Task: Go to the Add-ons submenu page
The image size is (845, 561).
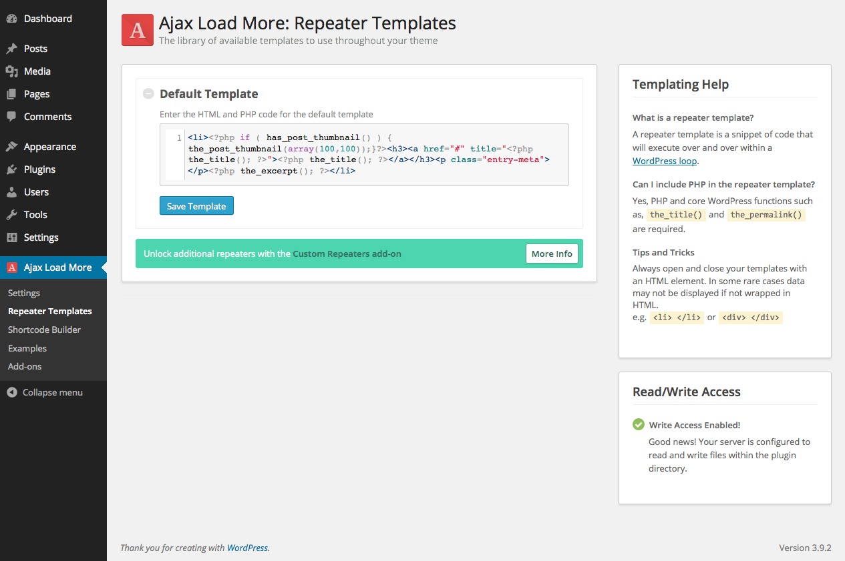Action: (x=25, y=366)
